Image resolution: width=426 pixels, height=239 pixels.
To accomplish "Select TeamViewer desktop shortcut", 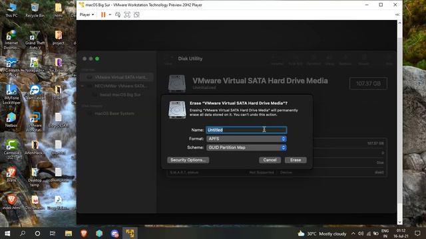I will [x=35, y=93].
